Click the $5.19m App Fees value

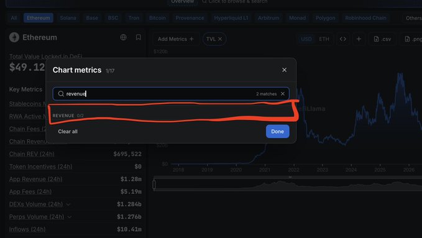131,192
